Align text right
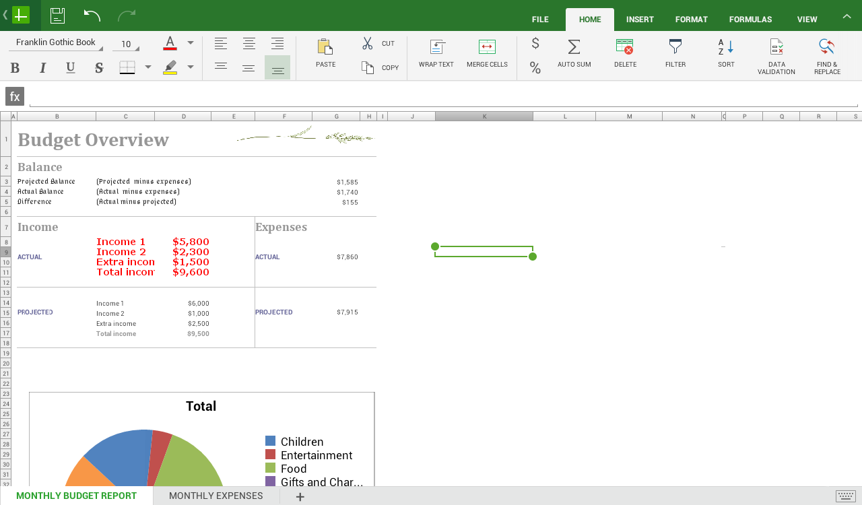The image size is (862, 505). pos(277,44)
